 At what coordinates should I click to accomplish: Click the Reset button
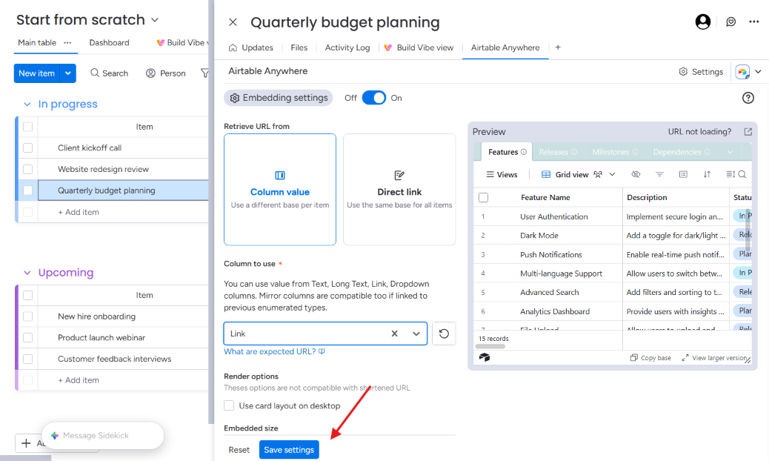[x=239, y=450]
